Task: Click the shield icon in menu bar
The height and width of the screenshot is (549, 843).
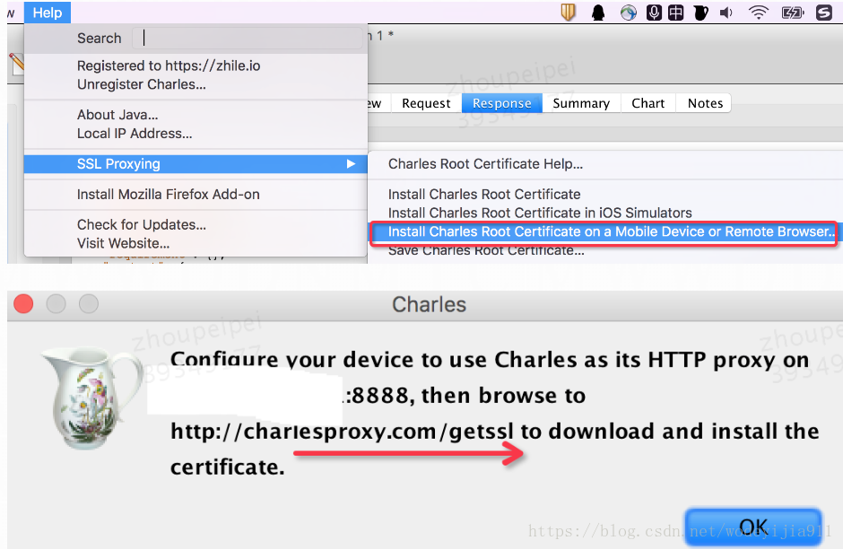Action: [x=569, y=12]
